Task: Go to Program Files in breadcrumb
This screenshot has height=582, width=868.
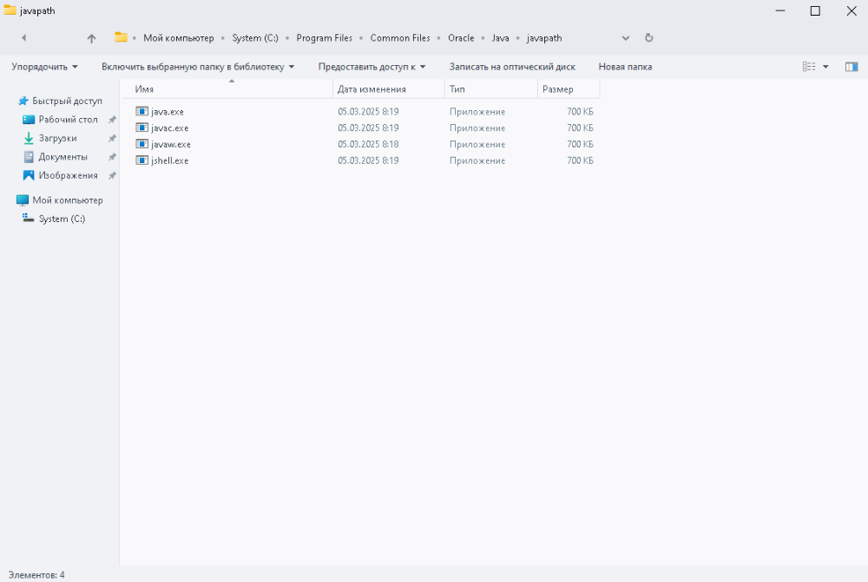Action: 324,37
